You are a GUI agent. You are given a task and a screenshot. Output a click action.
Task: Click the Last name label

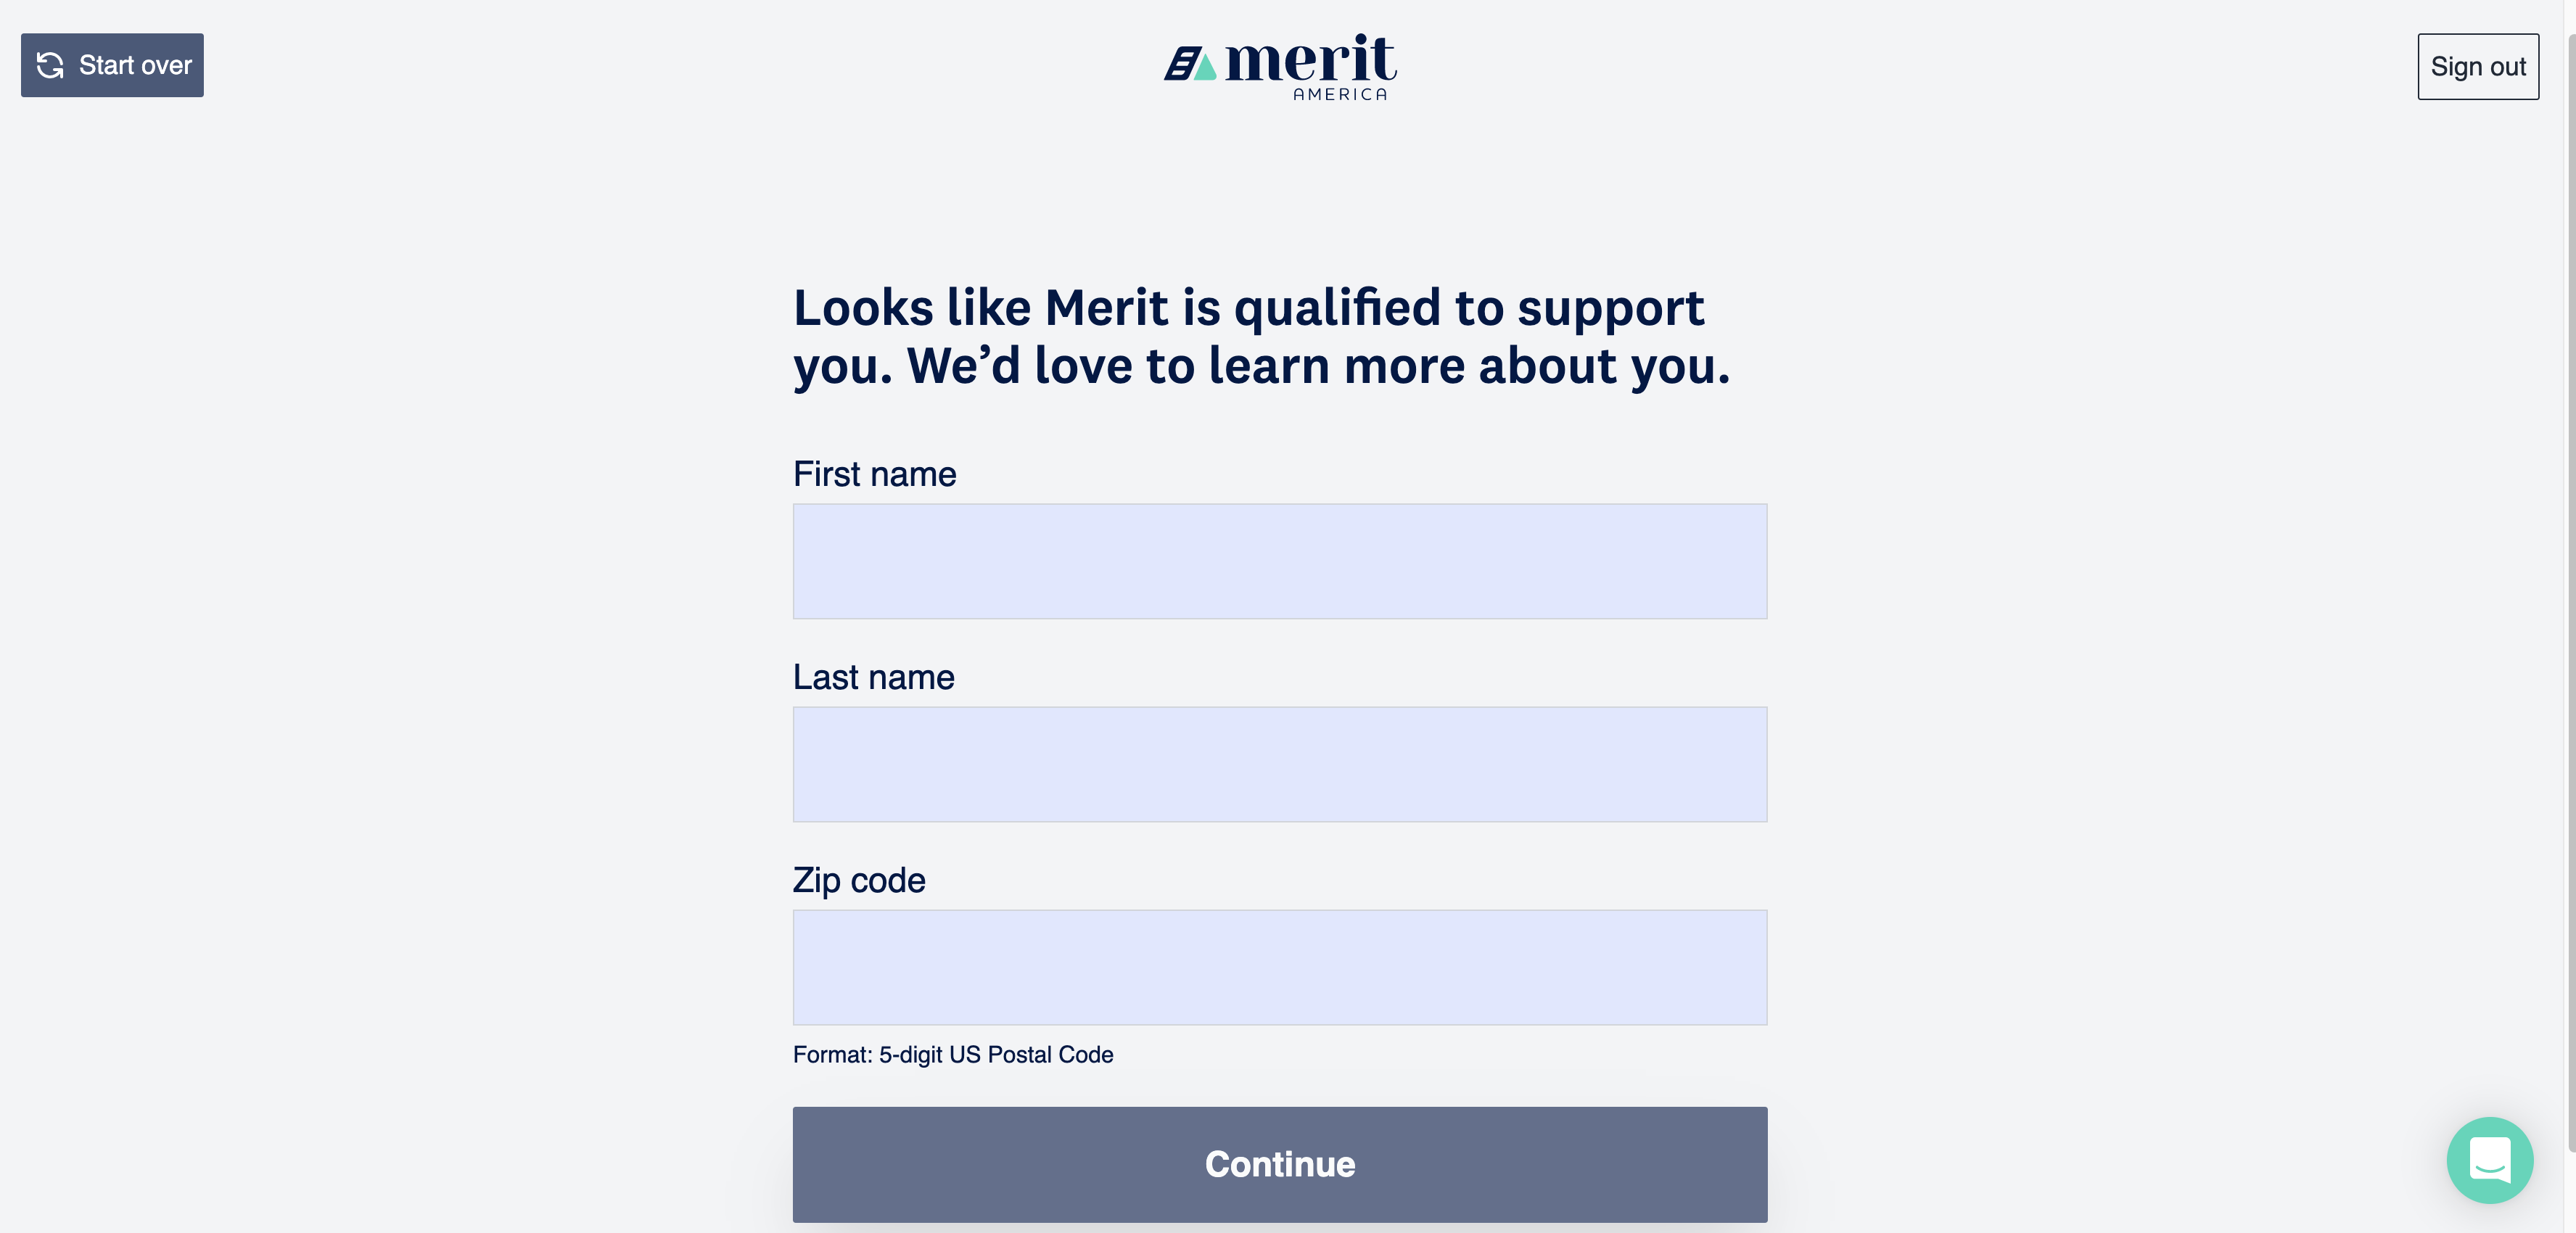point(873,677)
